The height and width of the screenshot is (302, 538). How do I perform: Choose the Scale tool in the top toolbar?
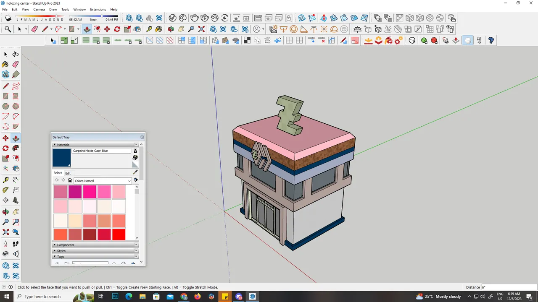[x=127, y=29]
